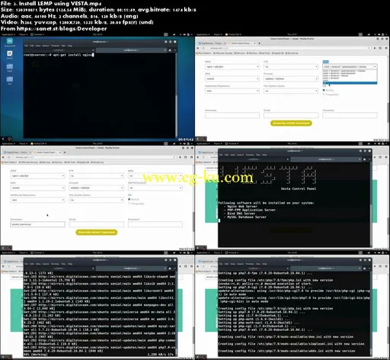Viewport: 390px width, 360px height.
Task: Switch to DigitalOcean tab in open Mail list frame
Action: [x=213, y=43]
